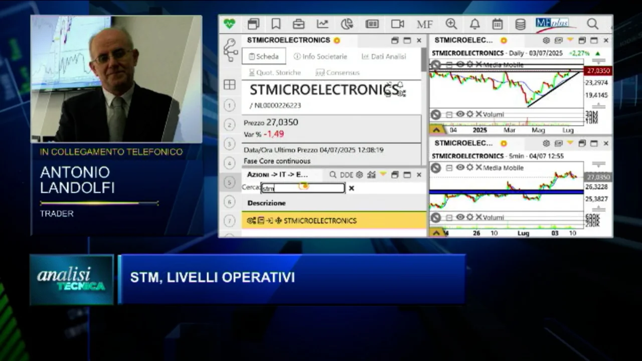This screenshot has width=642, height=361.
Task: Hide the Media Mobile on the 5min chart
Action: click(459, 168)
